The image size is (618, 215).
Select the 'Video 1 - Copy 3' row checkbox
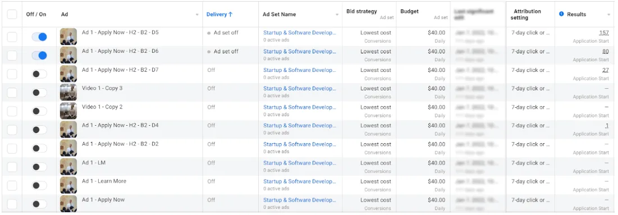[x=12, y=92]
